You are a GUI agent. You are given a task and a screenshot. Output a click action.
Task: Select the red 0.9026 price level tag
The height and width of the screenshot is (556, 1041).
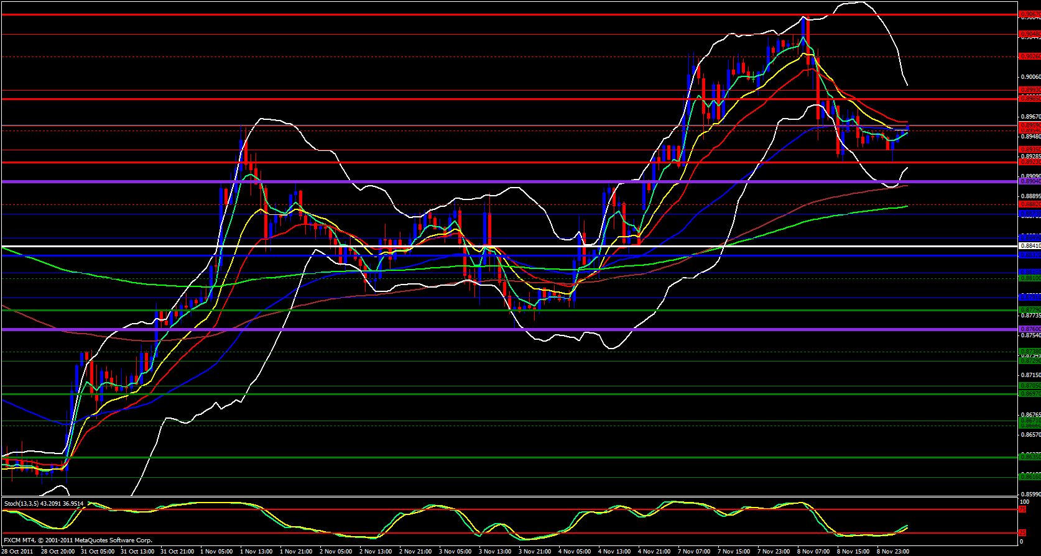1030,57
